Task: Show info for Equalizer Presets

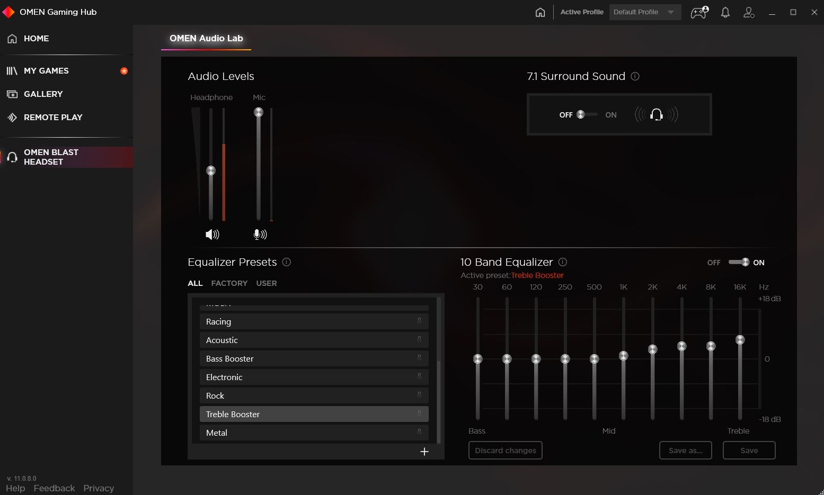Action: (x=287, y=262)
